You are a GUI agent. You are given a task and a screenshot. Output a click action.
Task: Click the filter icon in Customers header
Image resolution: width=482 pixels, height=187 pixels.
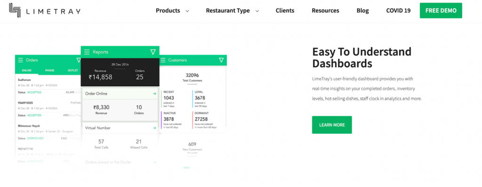[x=221, y=60]
